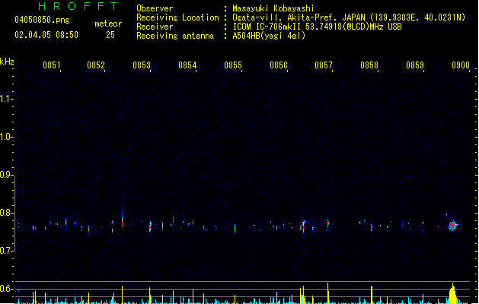Click the 0852 time marker

tap(96, 65)
